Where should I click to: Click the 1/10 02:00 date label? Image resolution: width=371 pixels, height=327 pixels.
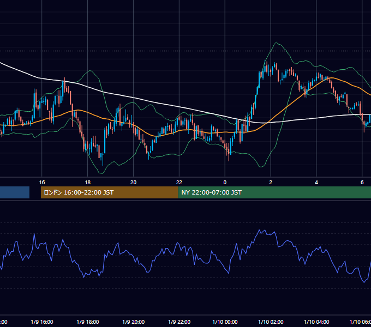(271, 322)
